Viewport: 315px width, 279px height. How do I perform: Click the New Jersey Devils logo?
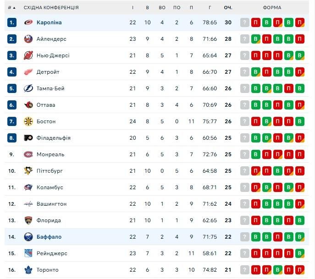click(x=28, y=55)
